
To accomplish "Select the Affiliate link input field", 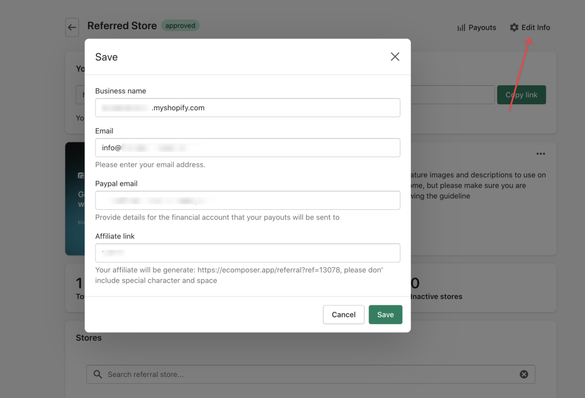I will tap(248, 253).
